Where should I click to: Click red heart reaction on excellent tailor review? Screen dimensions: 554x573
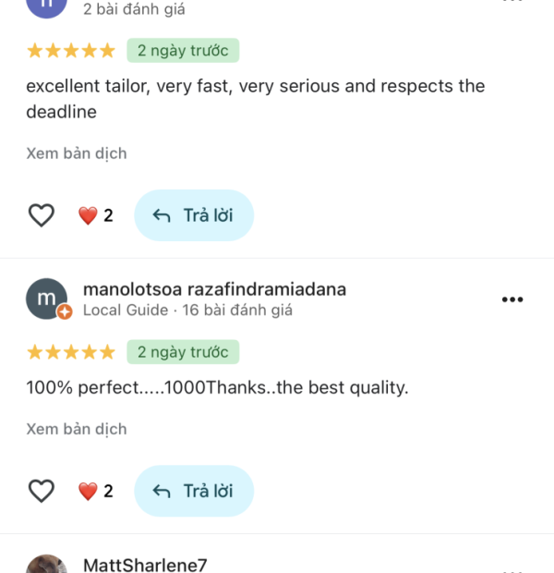[89, 215]
